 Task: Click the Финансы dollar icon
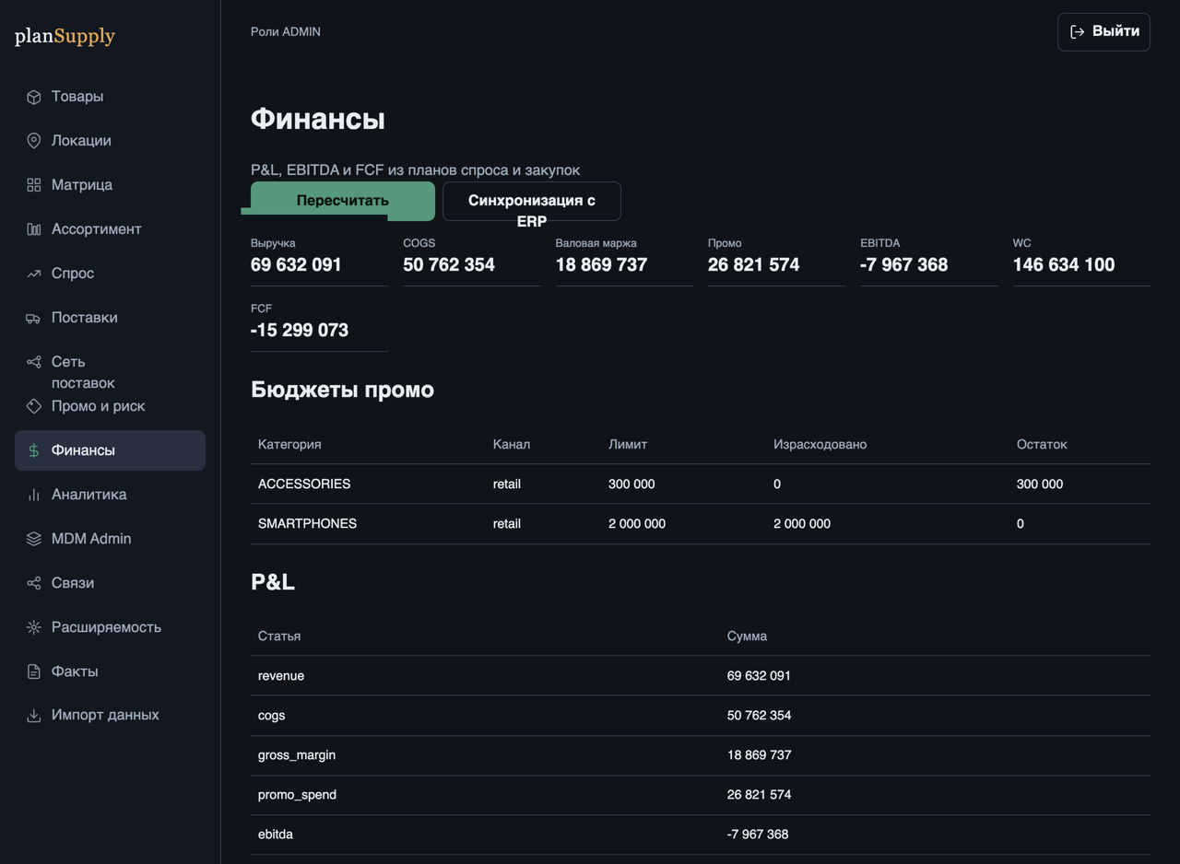point(34,450)
